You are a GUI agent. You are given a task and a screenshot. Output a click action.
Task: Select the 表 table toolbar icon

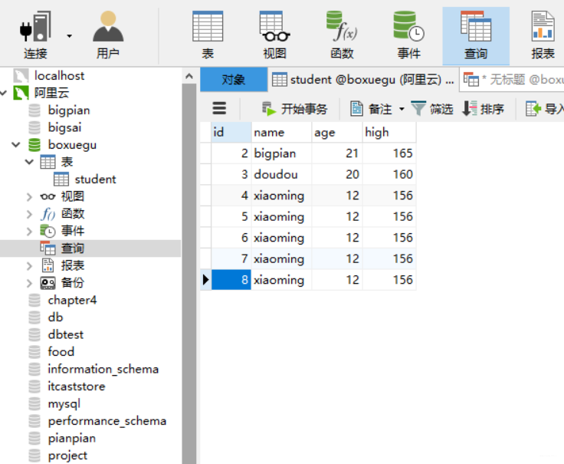coord(208,35)
